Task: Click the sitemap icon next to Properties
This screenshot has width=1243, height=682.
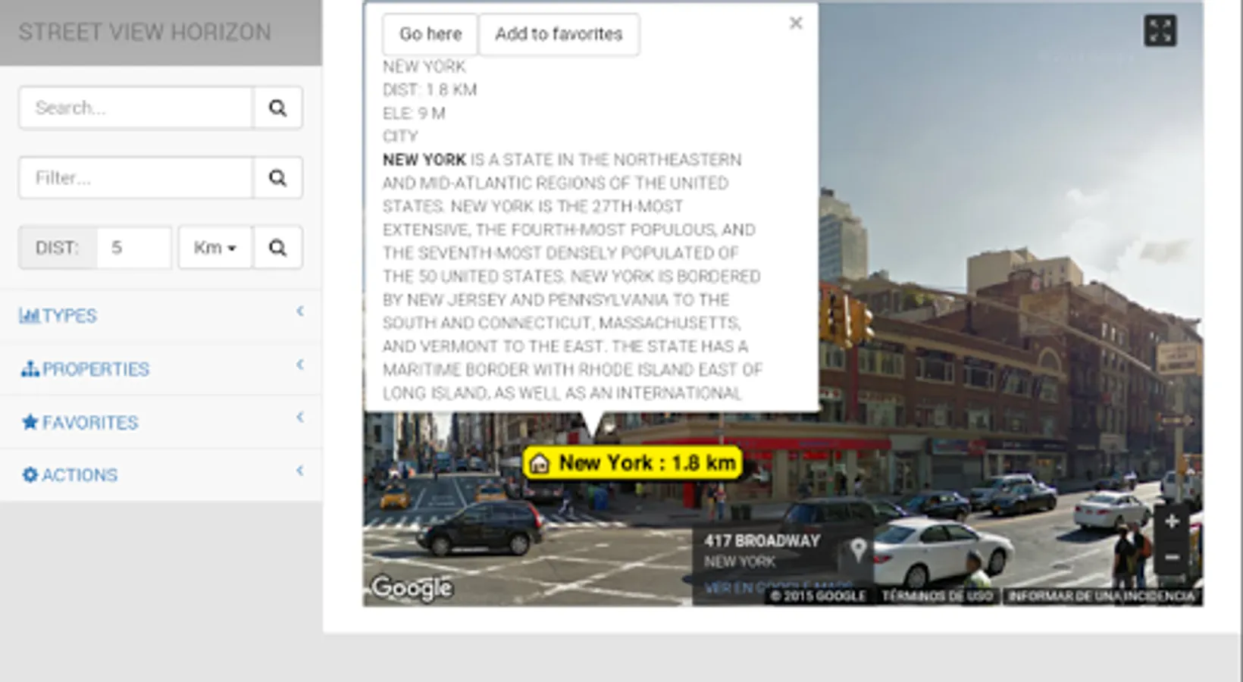Action: tap(30, 369)
